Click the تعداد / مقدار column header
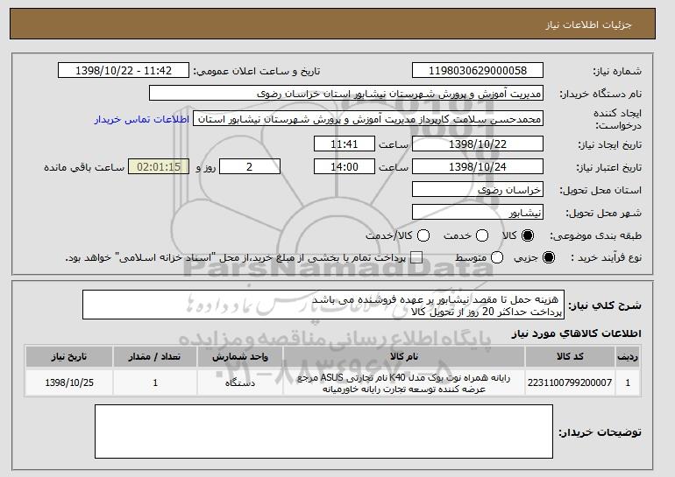This screenshot has width=675, height=477. click(155, 357)
